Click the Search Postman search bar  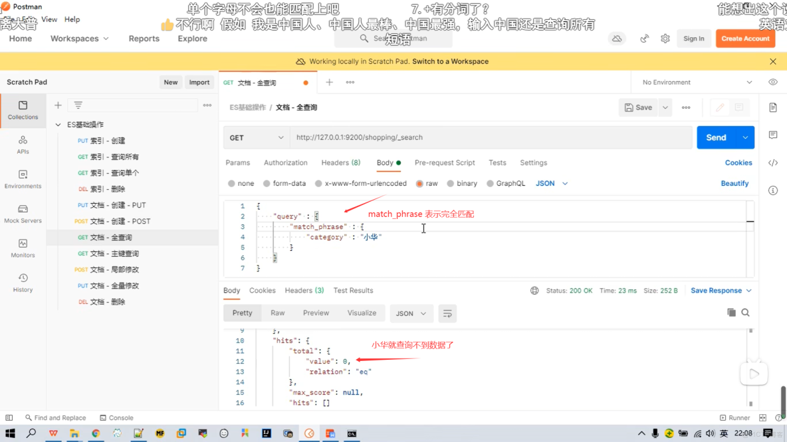(399, 38)
